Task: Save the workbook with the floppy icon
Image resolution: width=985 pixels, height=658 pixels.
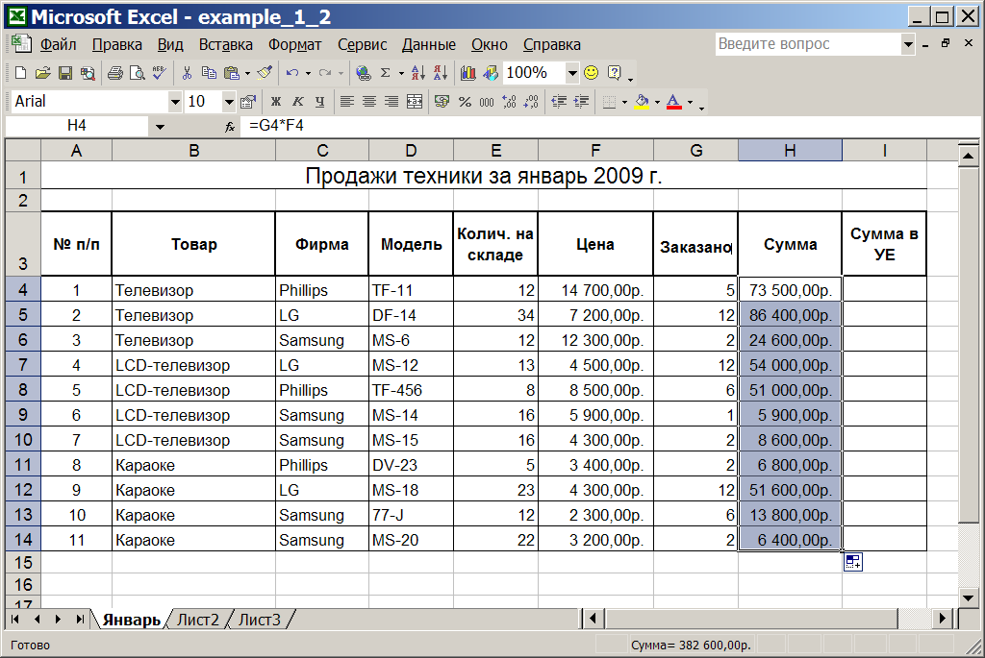Action: 64,73
